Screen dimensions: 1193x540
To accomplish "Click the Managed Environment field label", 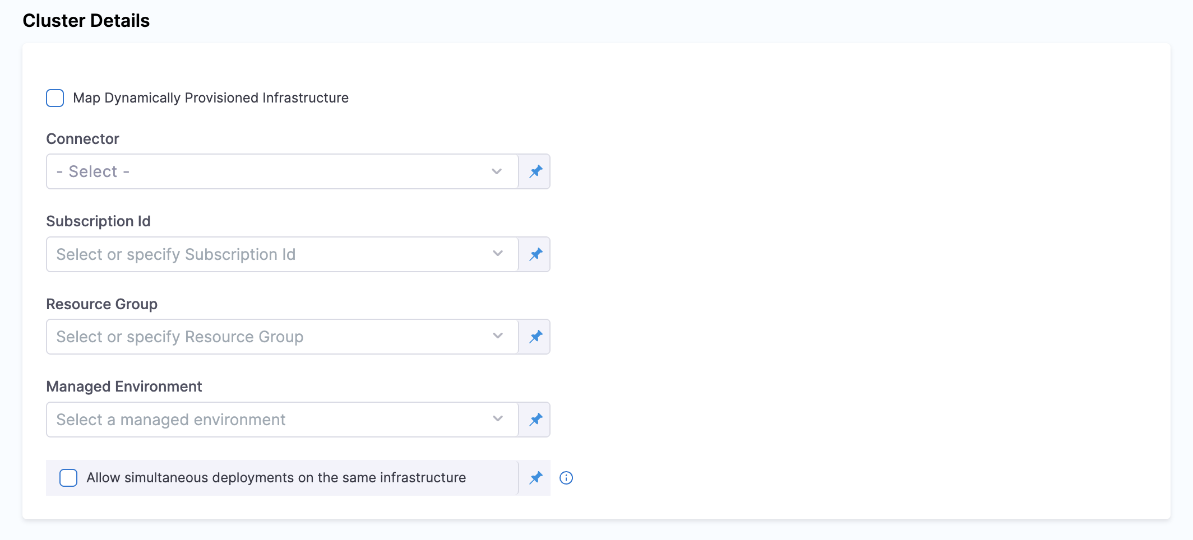I will coord(124,387).
